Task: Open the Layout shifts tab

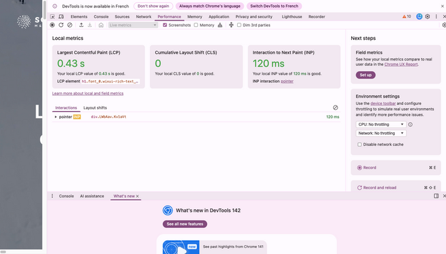Action: point(95,108)
